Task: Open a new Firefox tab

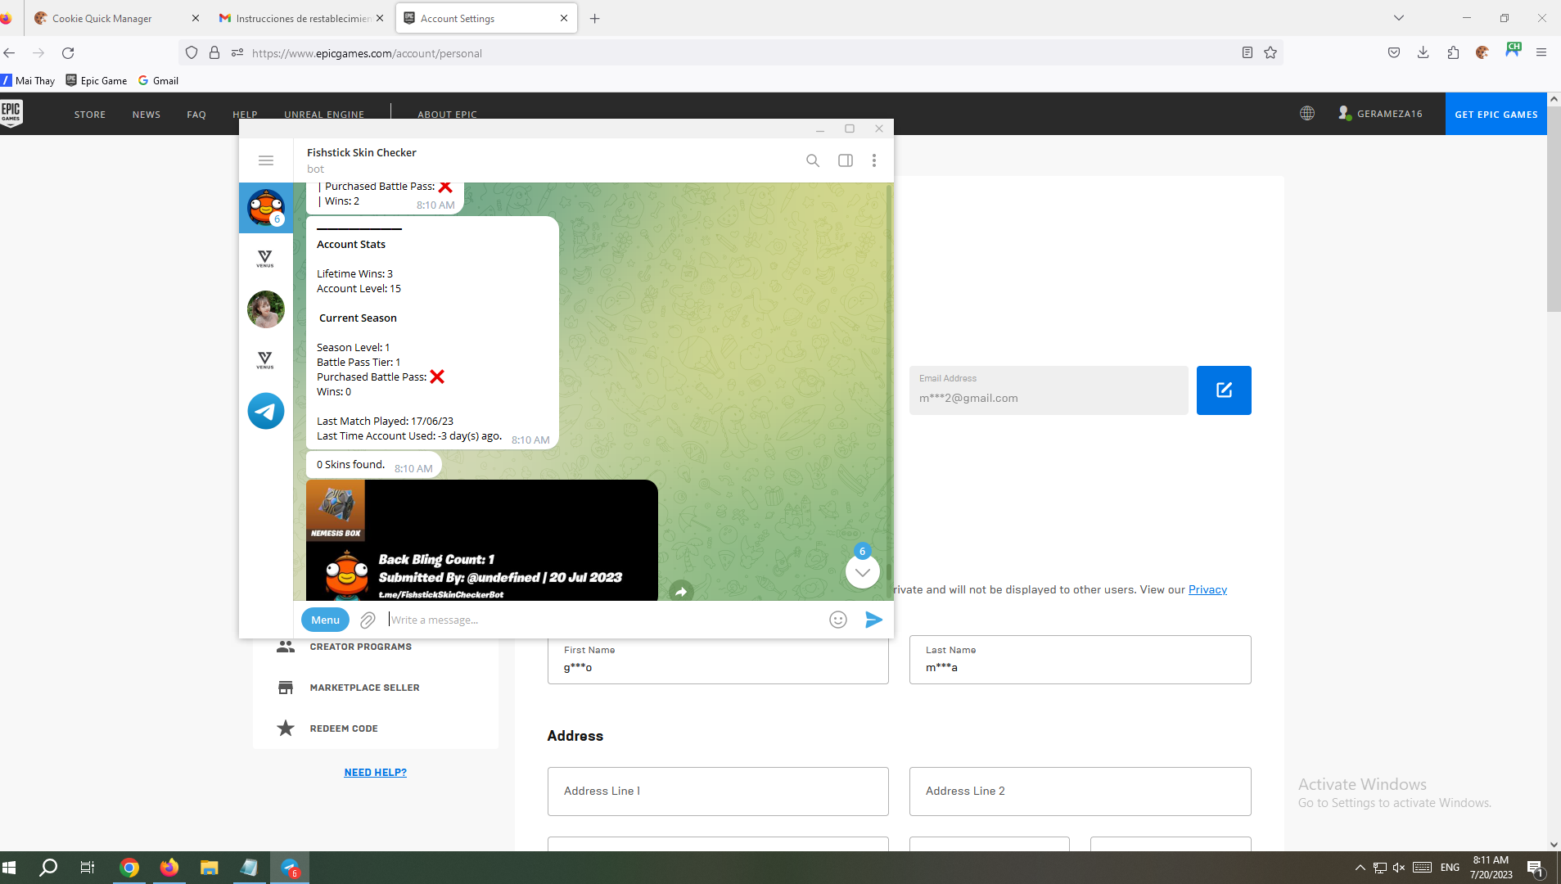Action: (x=595, y=18)
